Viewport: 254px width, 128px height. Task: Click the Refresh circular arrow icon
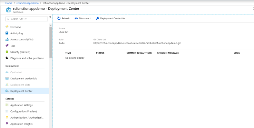(x=59, y=18)
